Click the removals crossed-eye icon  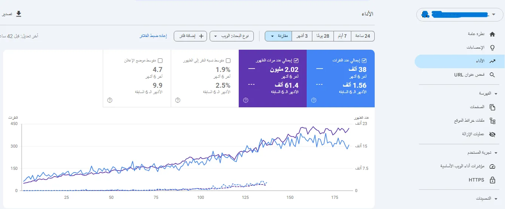click(x=492, y=134)
